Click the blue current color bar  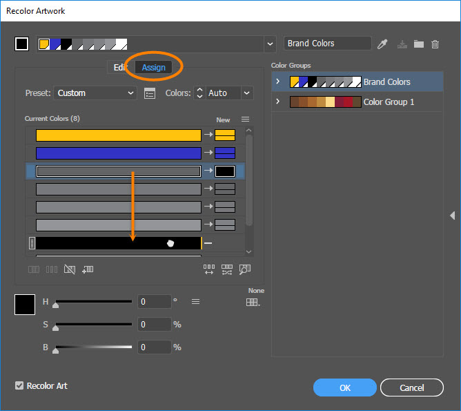click(x=119, y=153)
